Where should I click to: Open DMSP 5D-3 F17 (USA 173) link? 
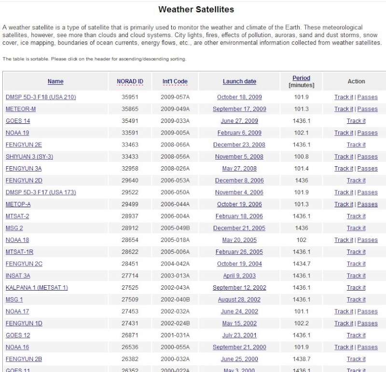point(41,192)
